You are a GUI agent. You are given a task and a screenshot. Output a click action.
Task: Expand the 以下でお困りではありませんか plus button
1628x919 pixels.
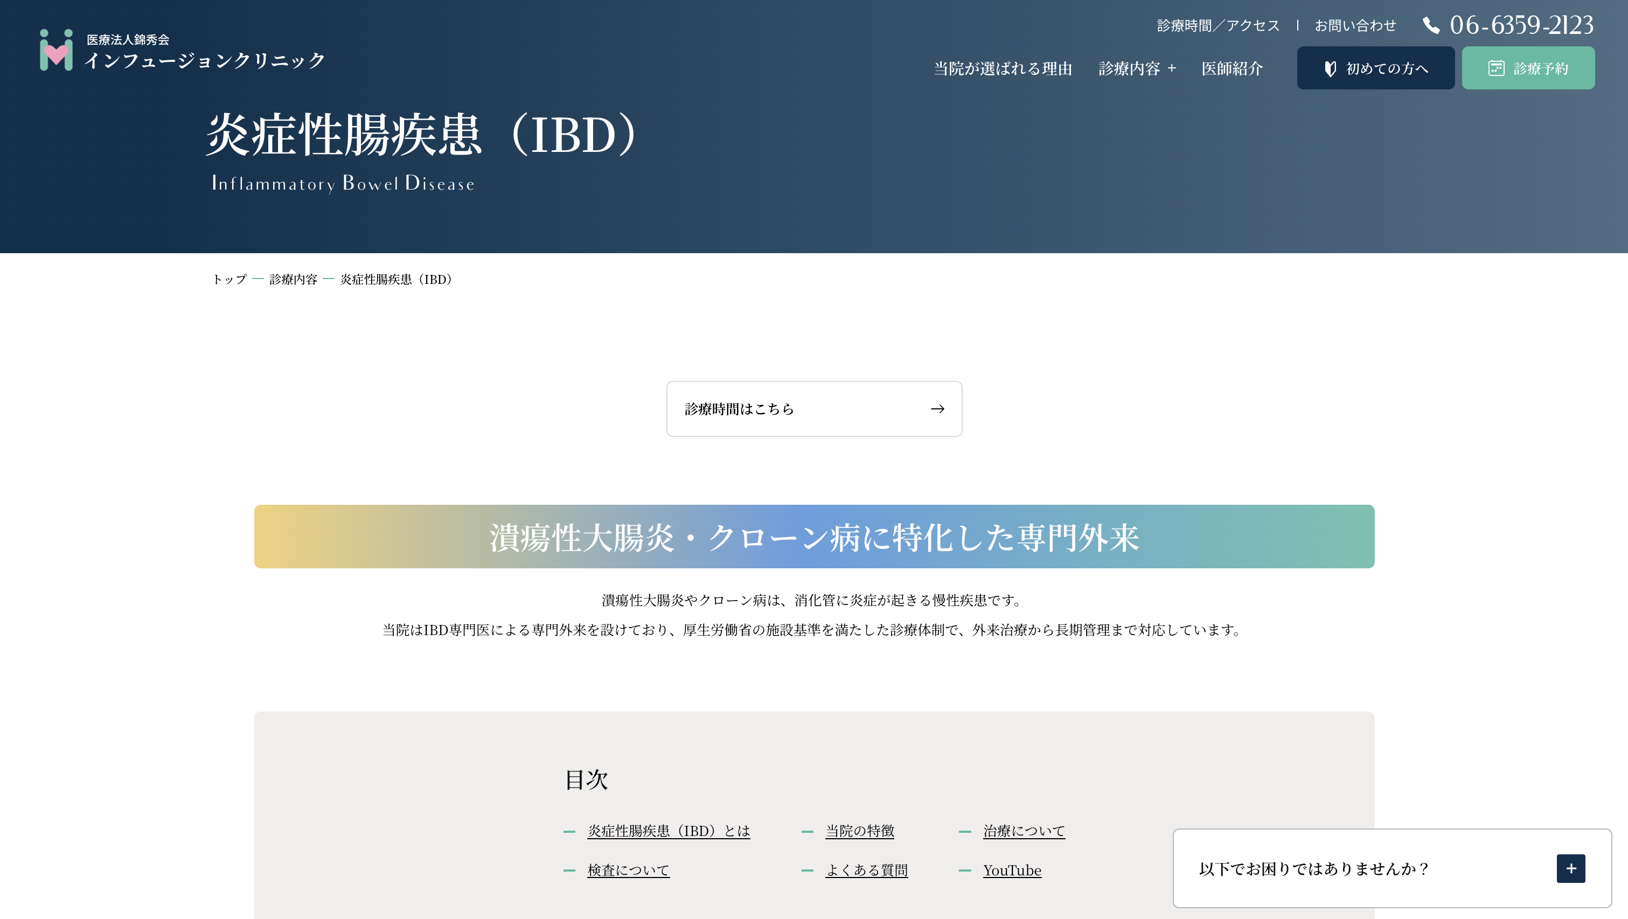1570,868
